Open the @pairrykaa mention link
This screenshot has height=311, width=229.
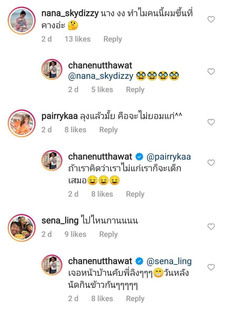coord(168,157)
